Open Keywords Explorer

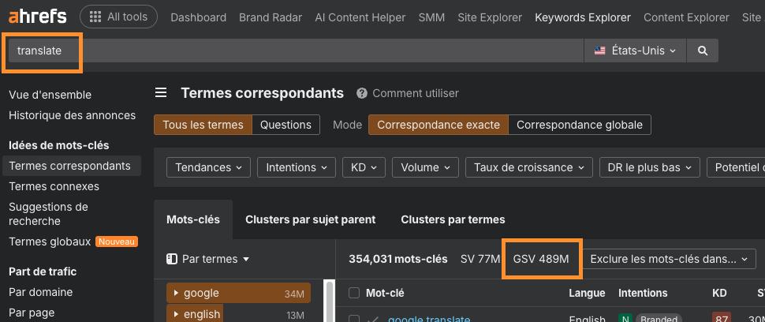coord(583,17)
